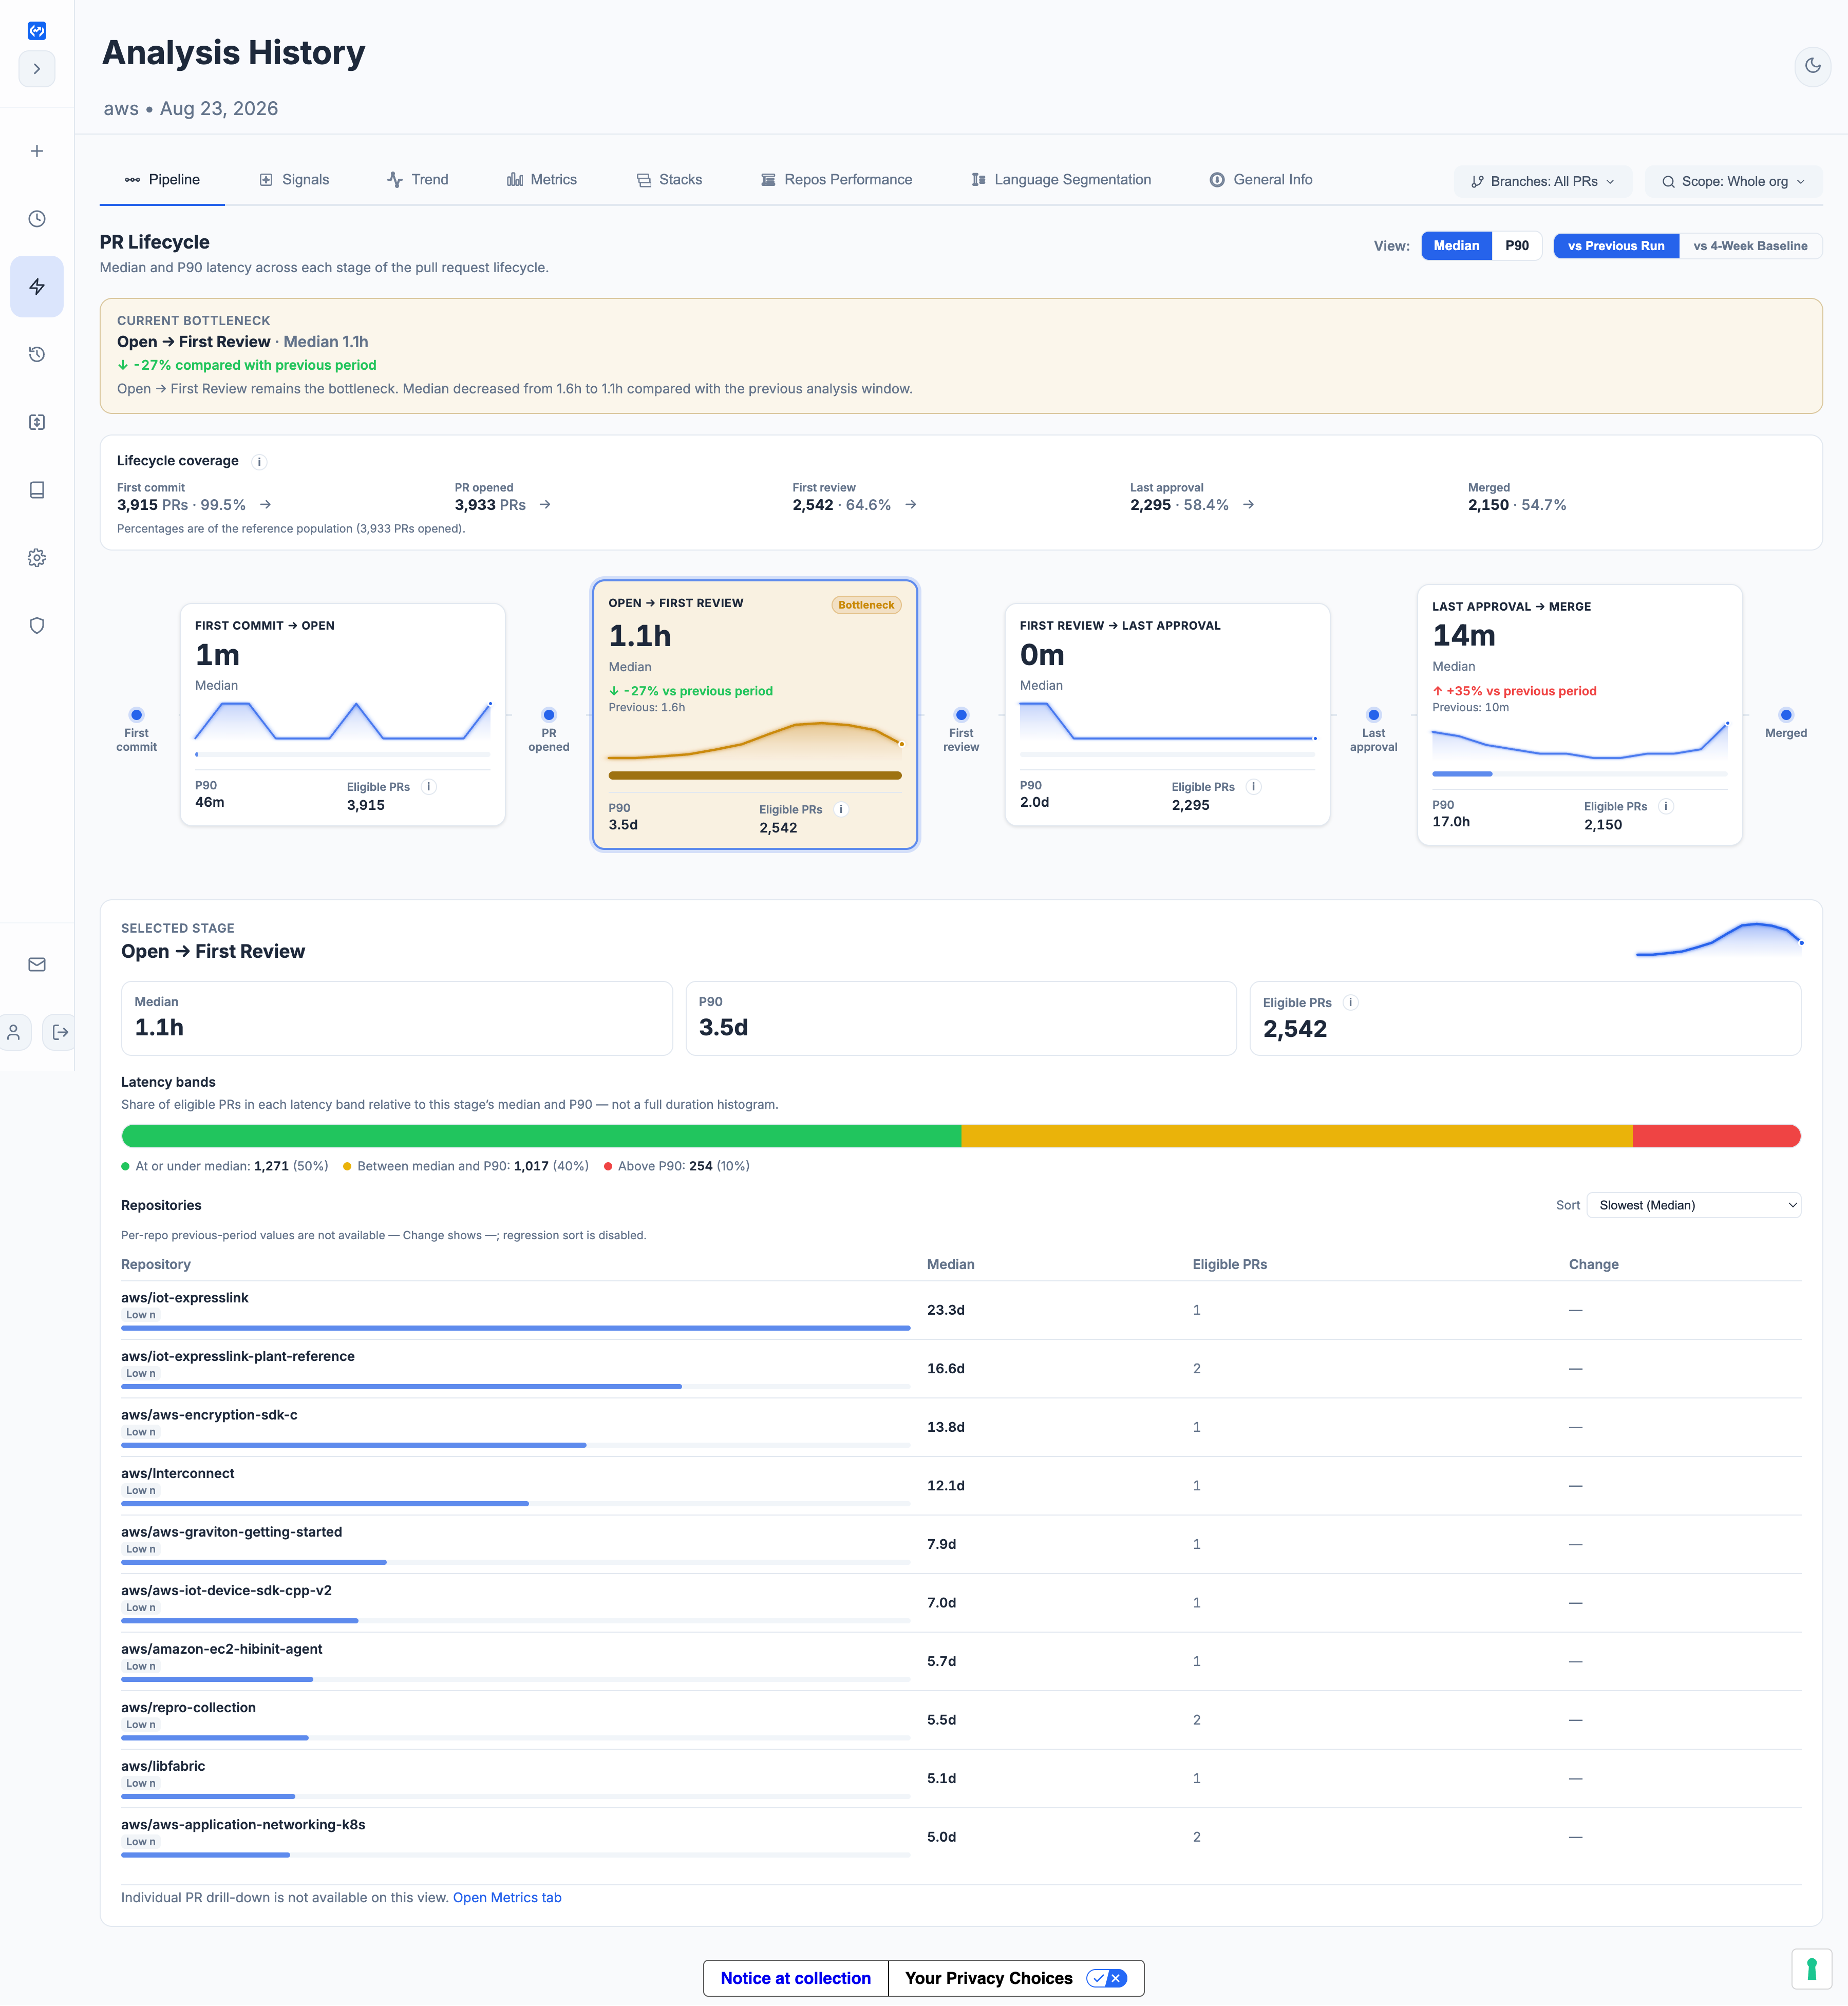Open the clock icon in the sidebar

[37, 219]
